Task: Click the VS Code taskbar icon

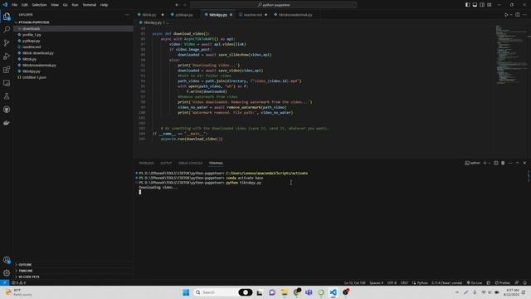Action: coord(334,292)
